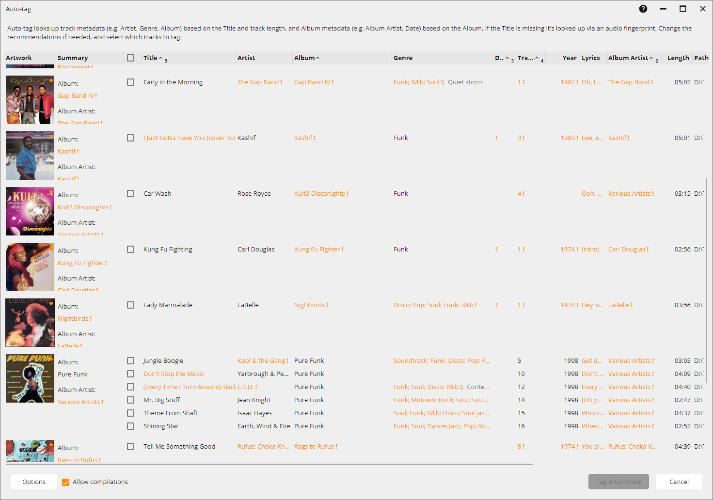713x500 pixels.
Task: Click the Year column header
Action: 569,58
